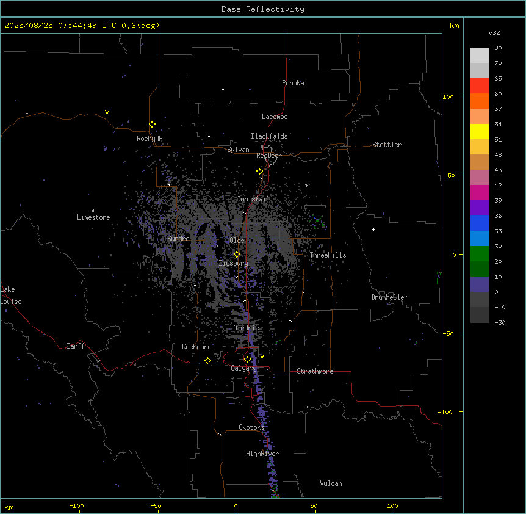The image size is (526, 514).
Task: Click the RockyMH label
Action: coord(150,139)
